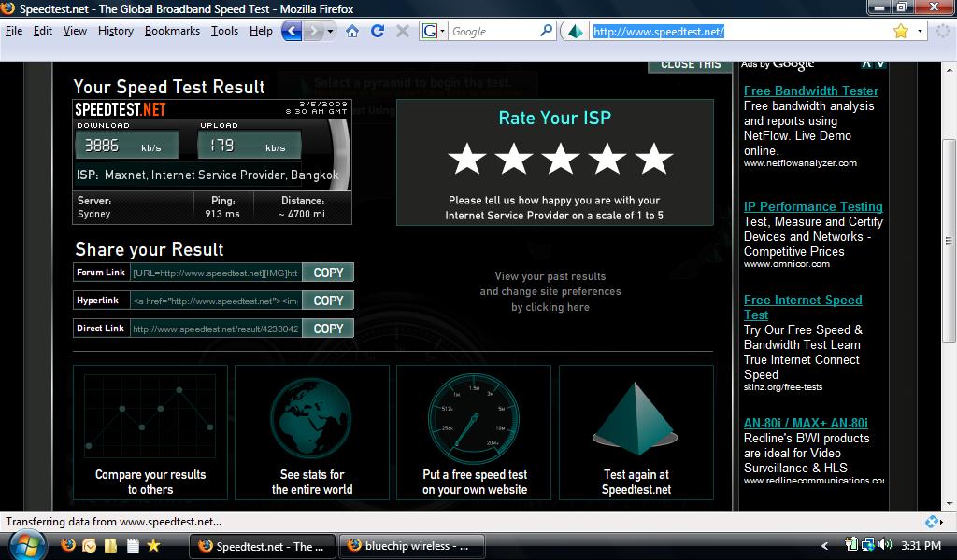957x560 pixels.
Task: Open the Help menu
Action: click(x=262, y=31)
